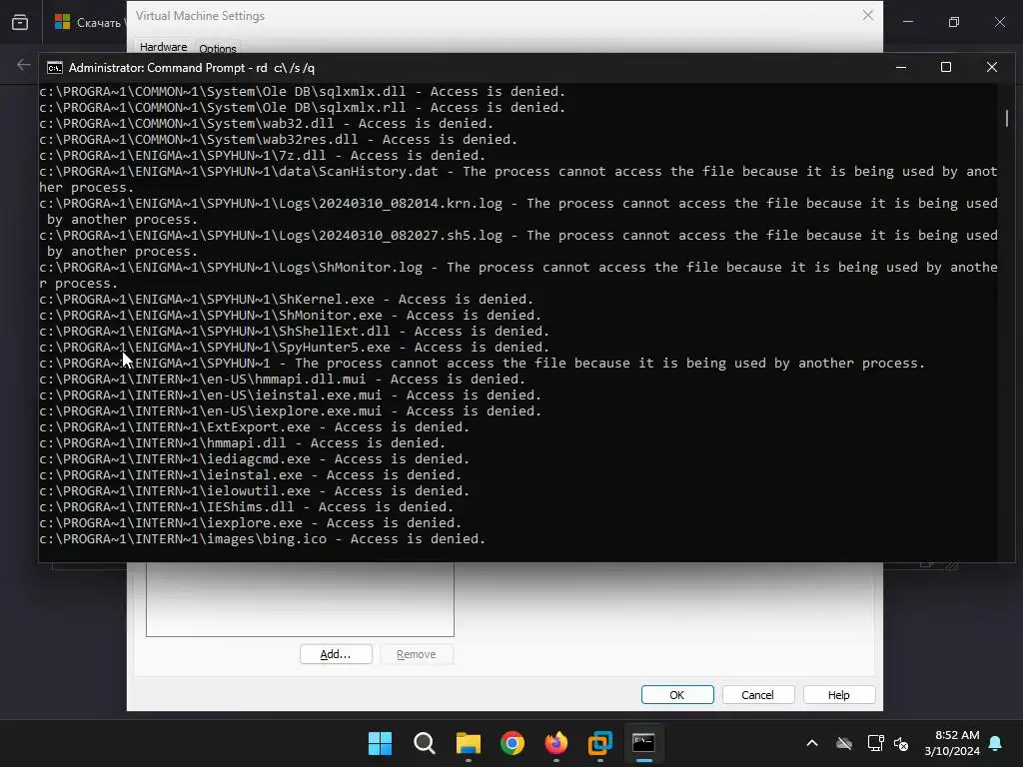Click Command Prompt title bar icon
The image size is (1023, 767).
[x=55, y=68]
